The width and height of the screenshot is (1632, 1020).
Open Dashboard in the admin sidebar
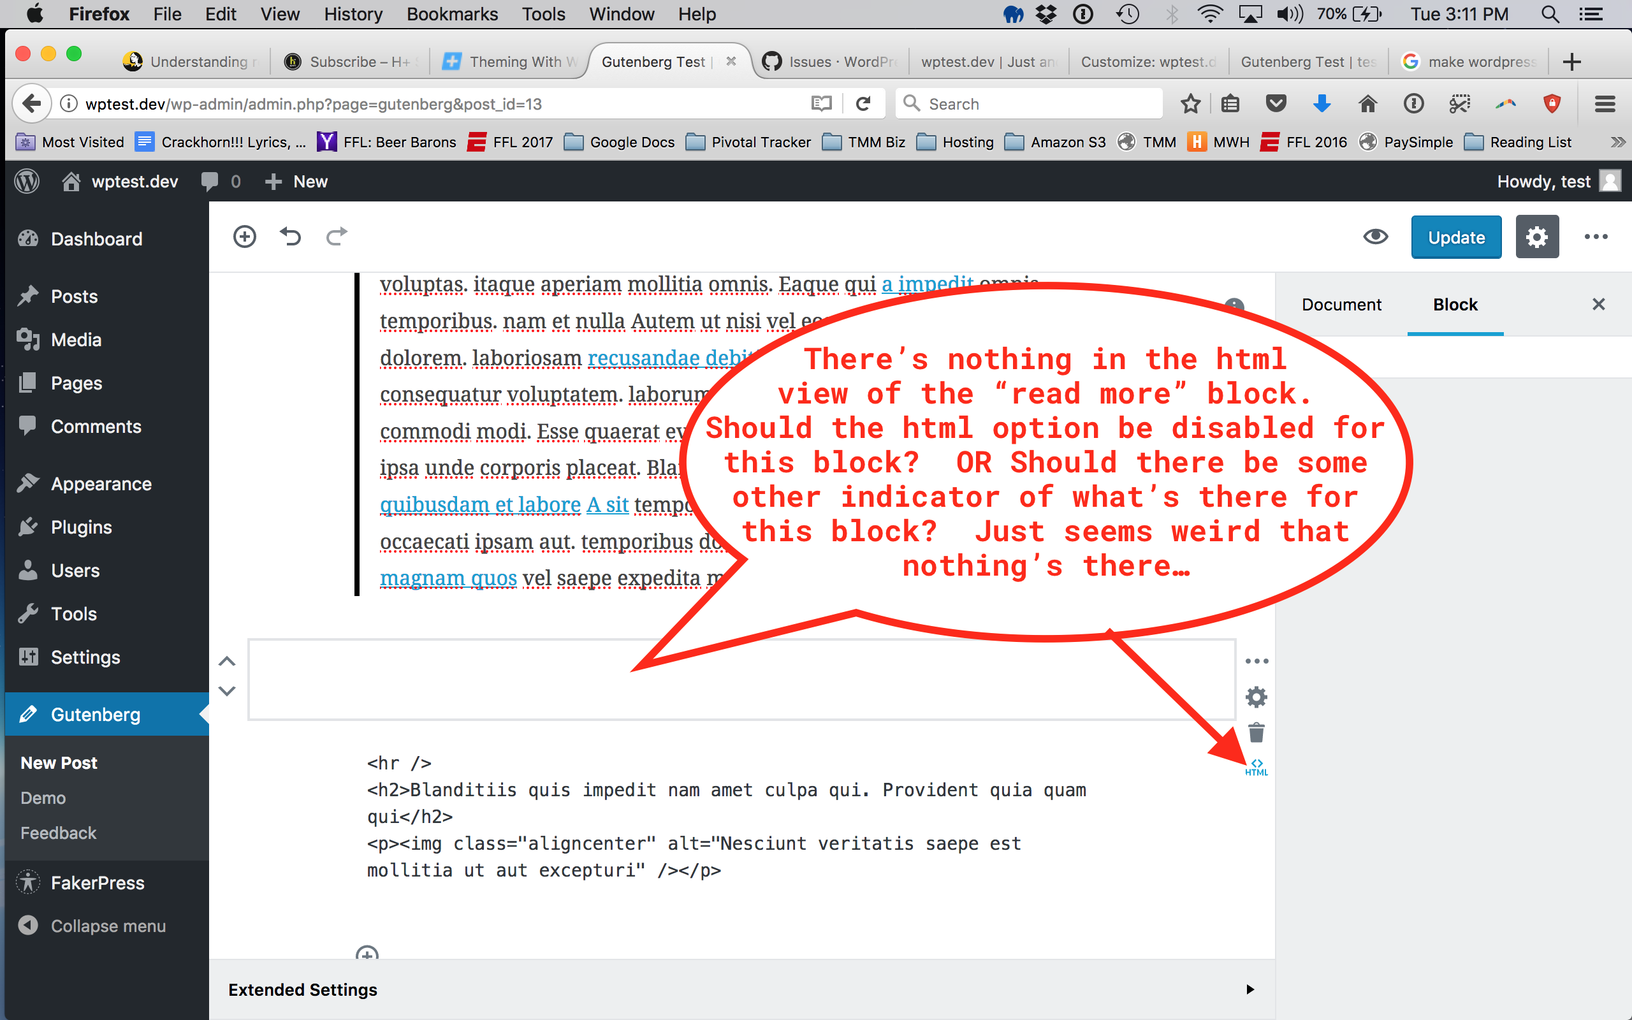(x=96, y=239)
